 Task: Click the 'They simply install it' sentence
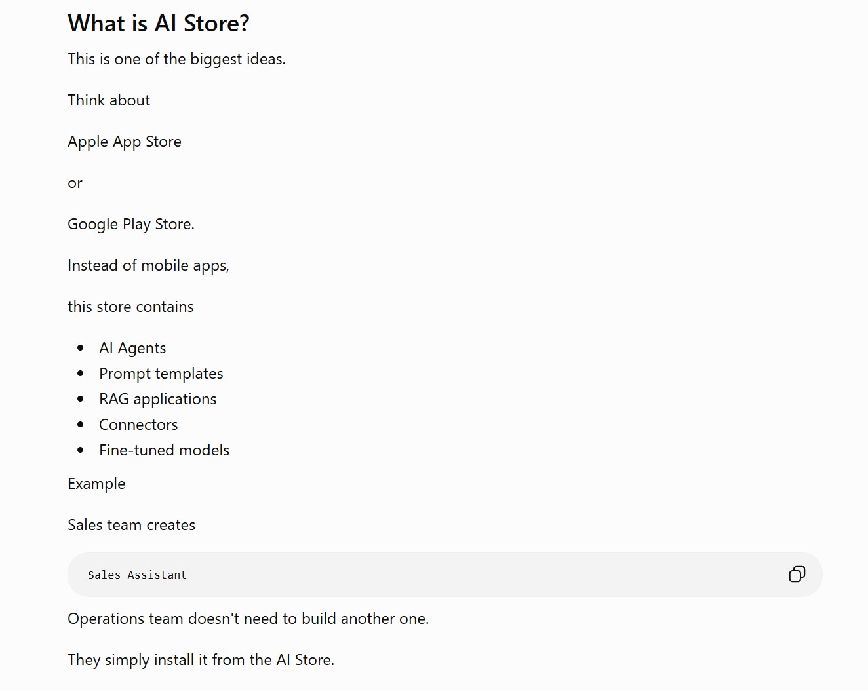(x=201, y=660)
